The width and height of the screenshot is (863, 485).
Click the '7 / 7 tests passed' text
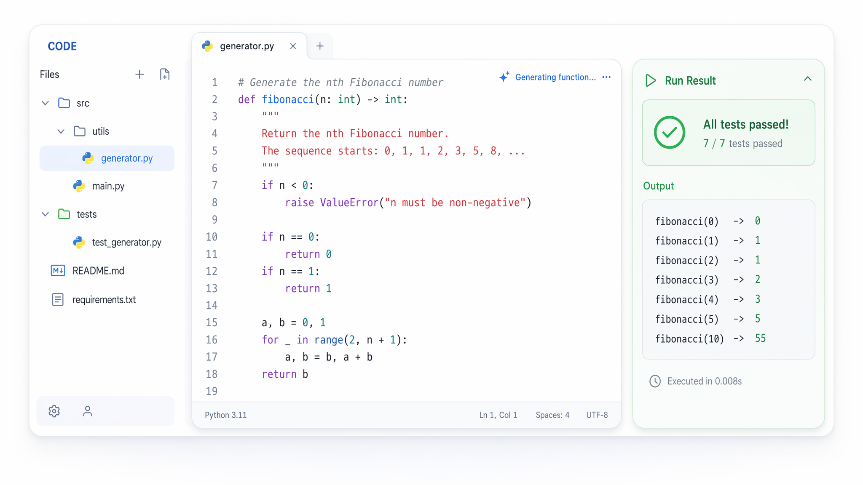point(742,144)
